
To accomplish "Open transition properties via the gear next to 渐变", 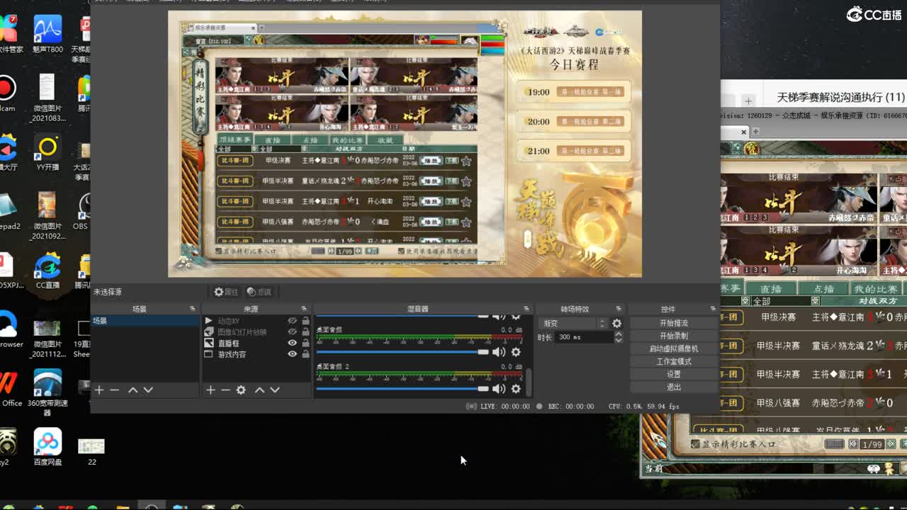I will (x=616, y=324).
